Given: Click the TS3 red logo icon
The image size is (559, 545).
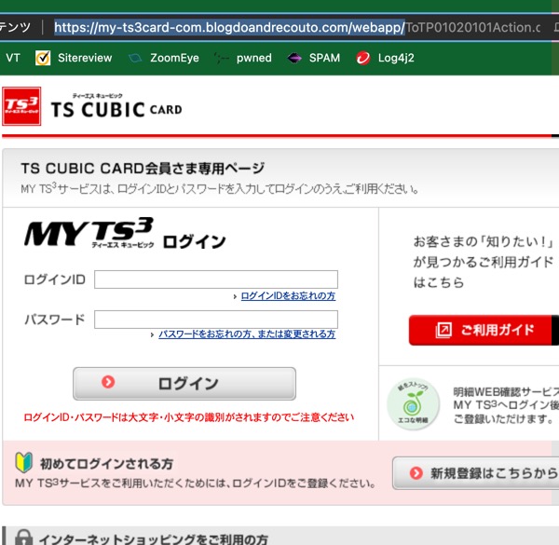Looking at the screenshot, I should (21, 107).
